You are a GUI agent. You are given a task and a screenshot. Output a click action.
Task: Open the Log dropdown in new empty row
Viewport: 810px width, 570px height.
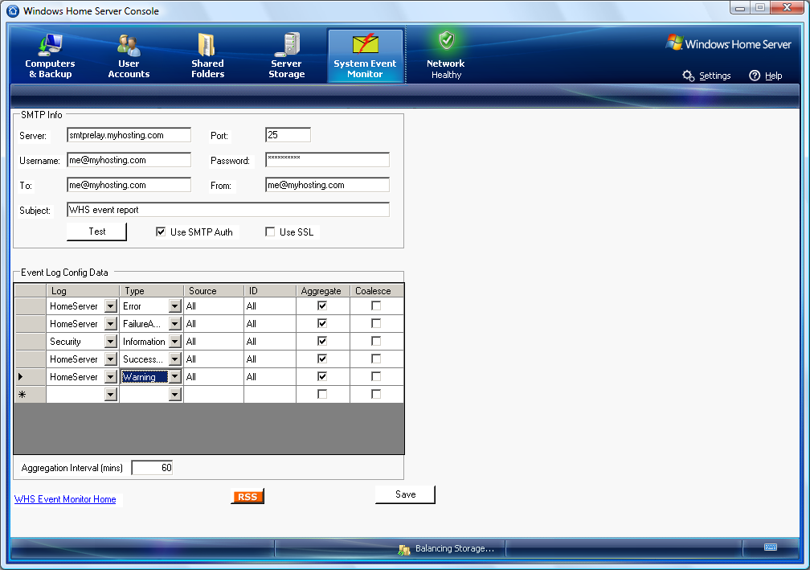[x=111, y=394]
